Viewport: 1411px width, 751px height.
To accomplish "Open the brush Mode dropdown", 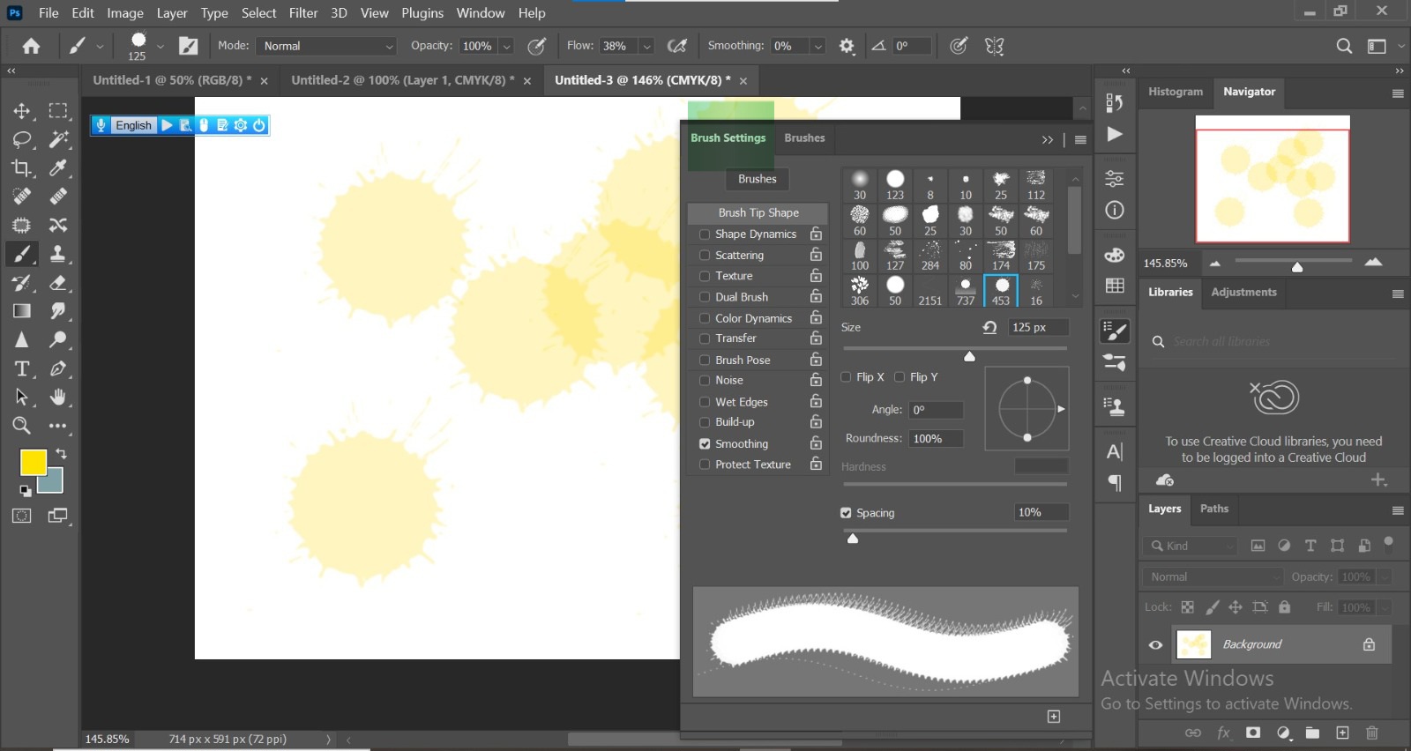I will click(x=328, y=46).
